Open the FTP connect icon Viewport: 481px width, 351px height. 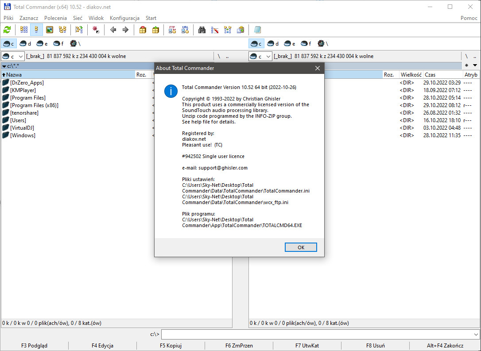[172, 30]
